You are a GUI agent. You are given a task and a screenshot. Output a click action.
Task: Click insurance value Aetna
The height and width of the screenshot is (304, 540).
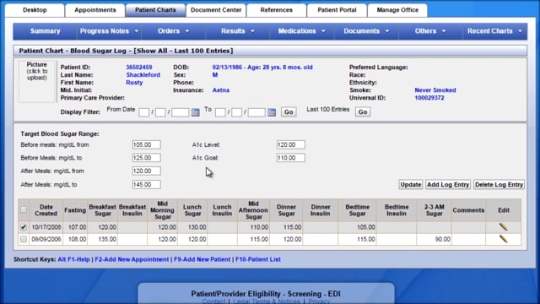[x=221, y=90]
